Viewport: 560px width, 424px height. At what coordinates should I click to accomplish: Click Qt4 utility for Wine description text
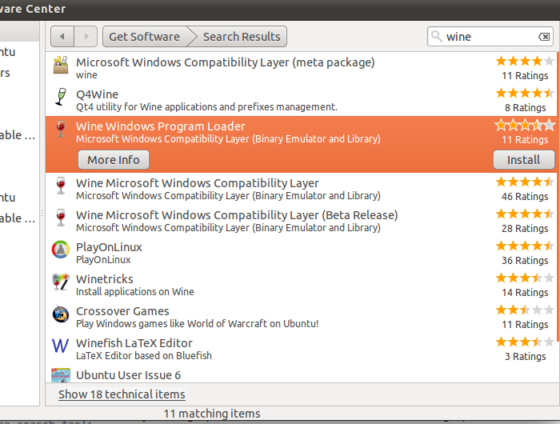pyautogui.click(x=206, y=107)
